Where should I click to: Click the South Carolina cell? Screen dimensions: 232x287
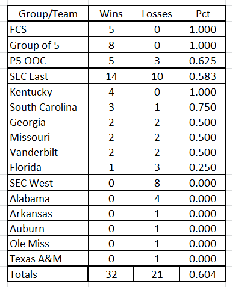tap(48, 106)
